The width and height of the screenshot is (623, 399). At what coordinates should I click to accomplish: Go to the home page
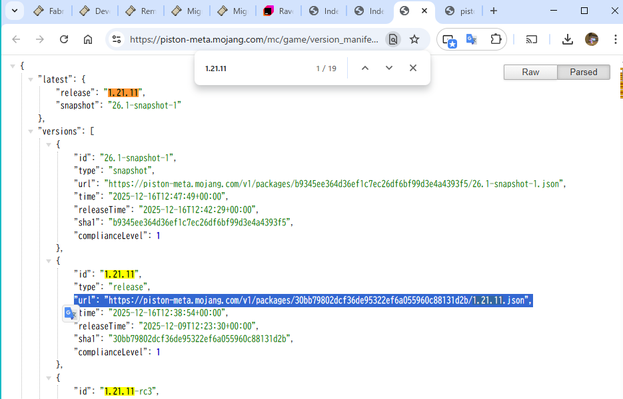click(x=88, y=39)
